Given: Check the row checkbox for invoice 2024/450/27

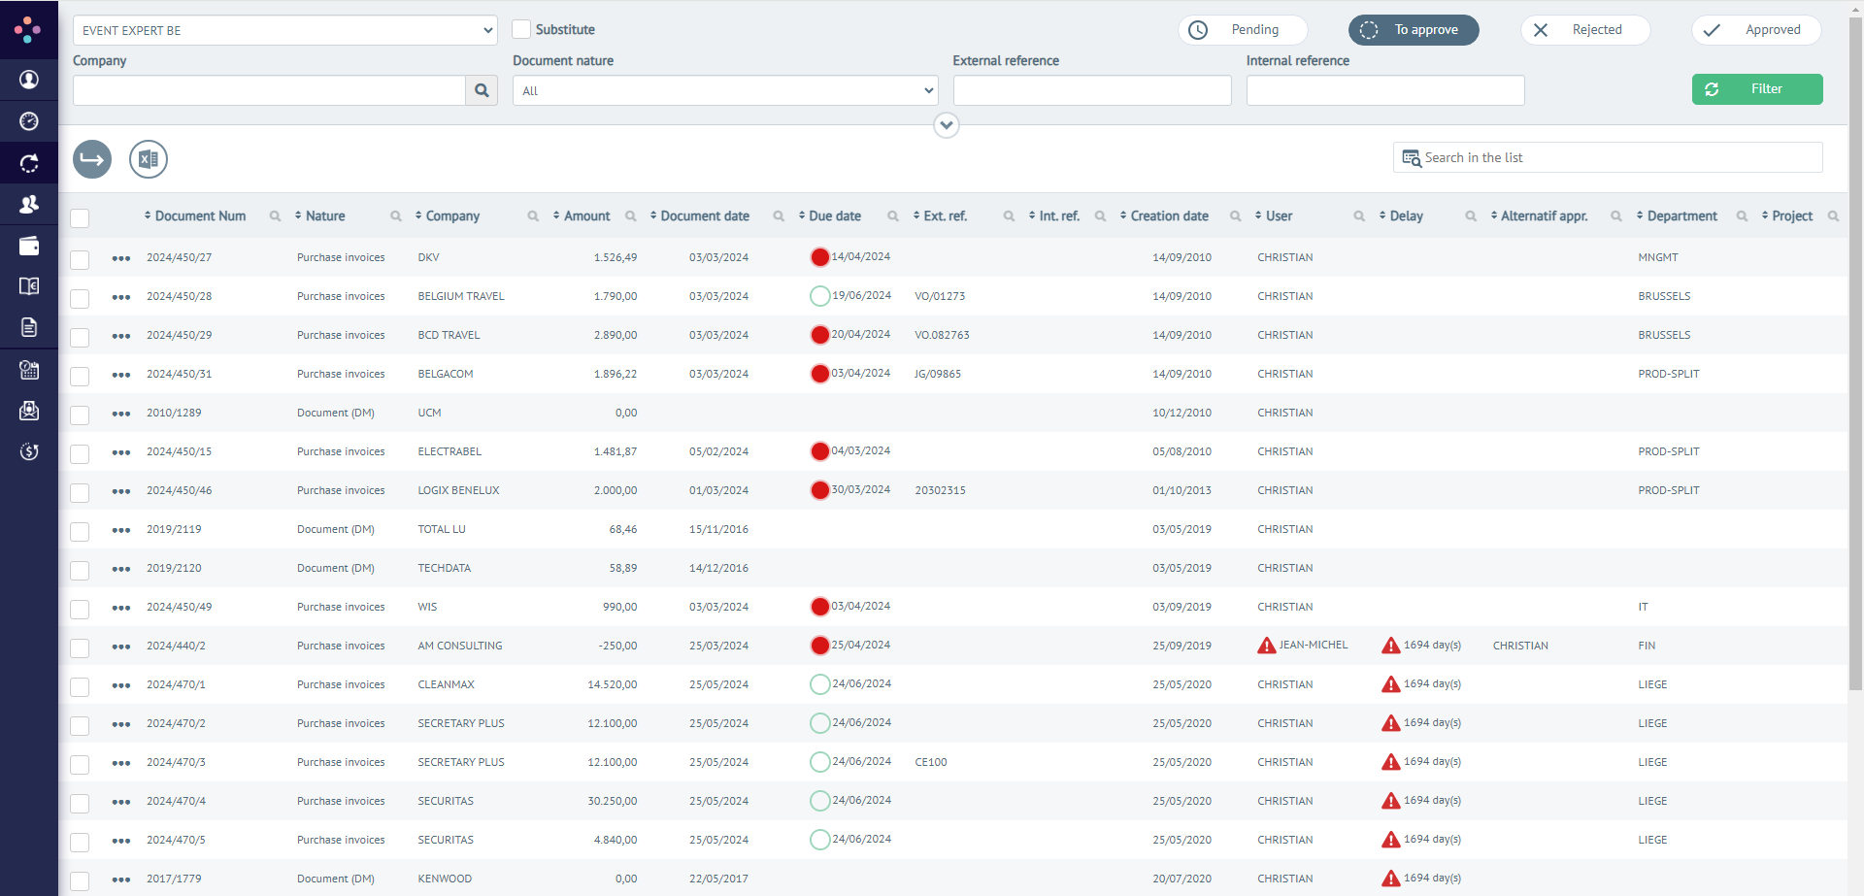Looking at the screenshot, I should click(x=80, y=259).
